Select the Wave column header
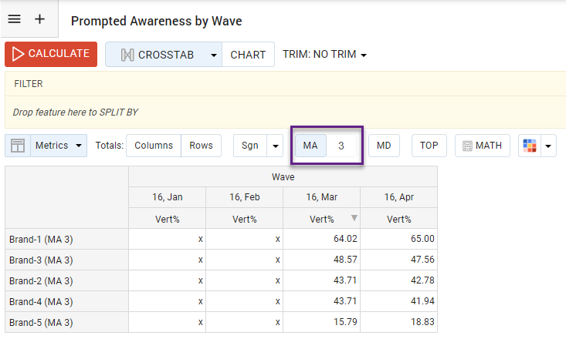 283,177
